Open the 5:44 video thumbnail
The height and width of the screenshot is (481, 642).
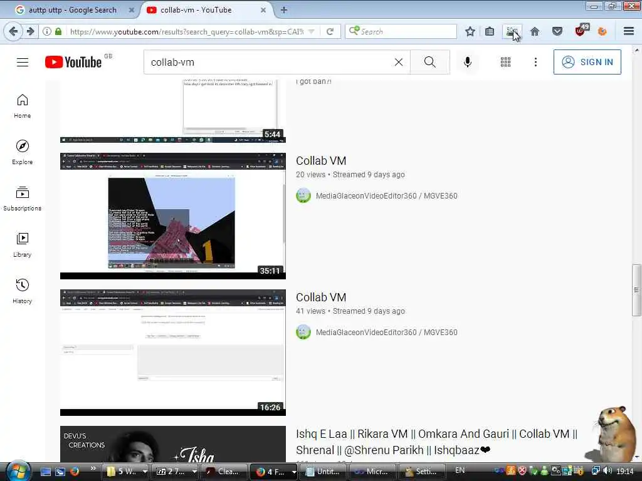tap(173, 111)
